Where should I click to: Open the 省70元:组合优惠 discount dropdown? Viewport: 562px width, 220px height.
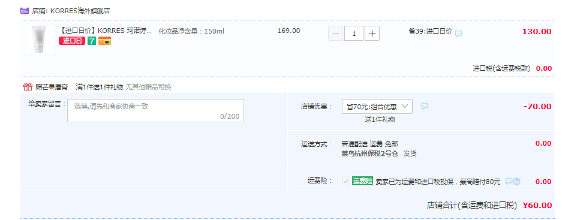(377, 107)
